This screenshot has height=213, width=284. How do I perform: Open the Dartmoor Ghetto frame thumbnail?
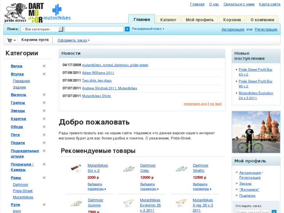click(181, 168)
